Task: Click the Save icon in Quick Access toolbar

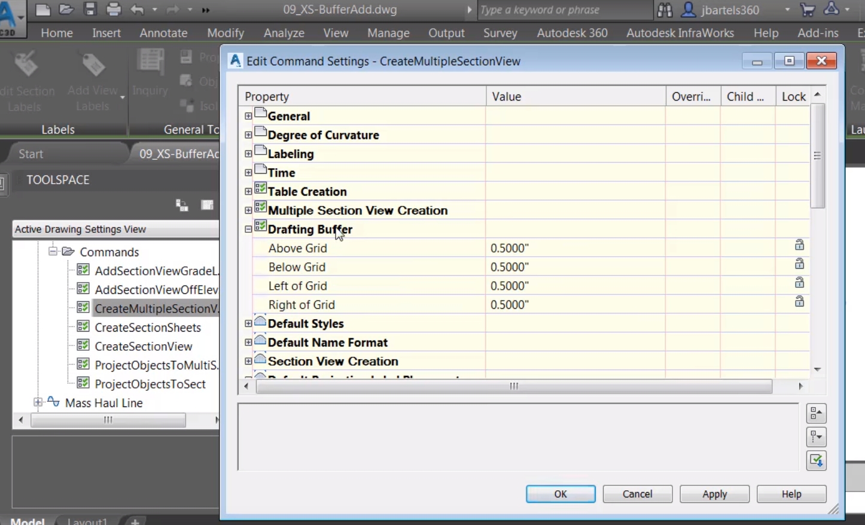Action: (90, 10)
